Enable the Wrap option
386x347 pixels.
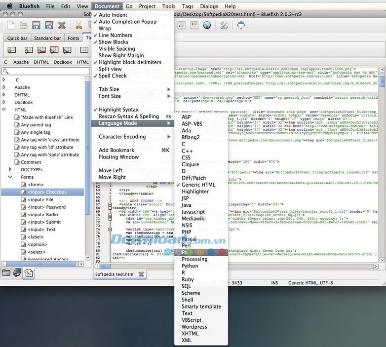click(x=105, y=29)
